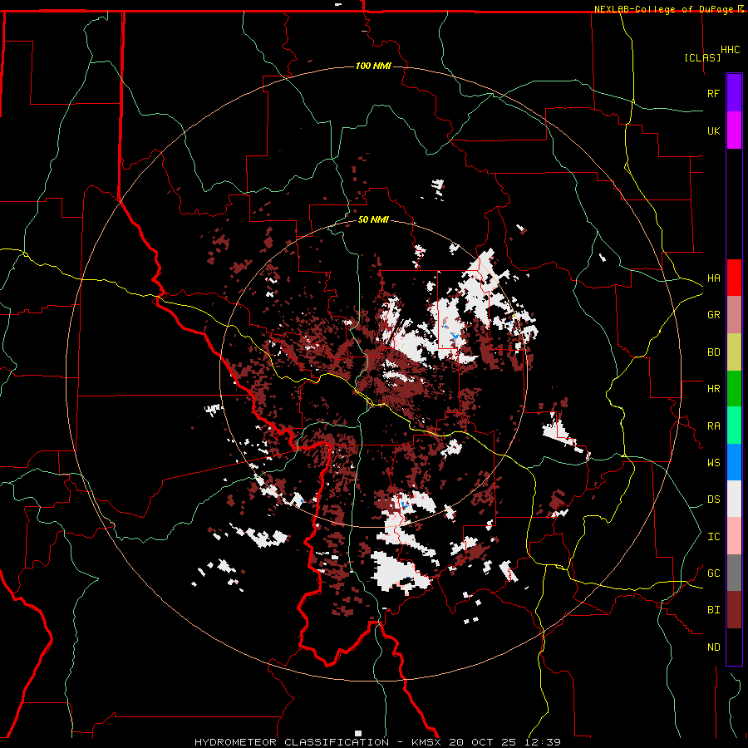Click the 100 NMI range ring label

coord(373,66)
